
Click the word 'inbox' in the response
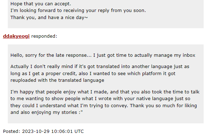point(189,55)
